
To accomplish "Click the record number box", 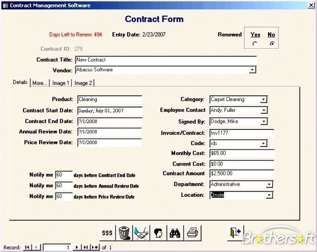I will [x=57, y=247].
